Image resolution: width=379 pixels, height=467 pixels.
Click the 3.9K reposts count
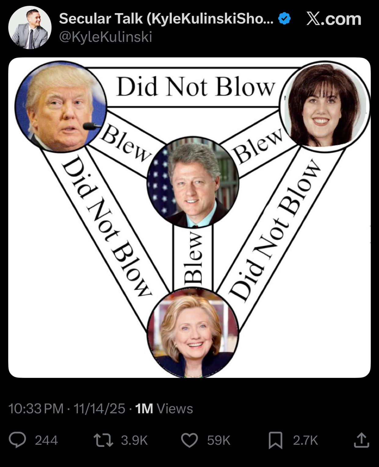point(134,440)
